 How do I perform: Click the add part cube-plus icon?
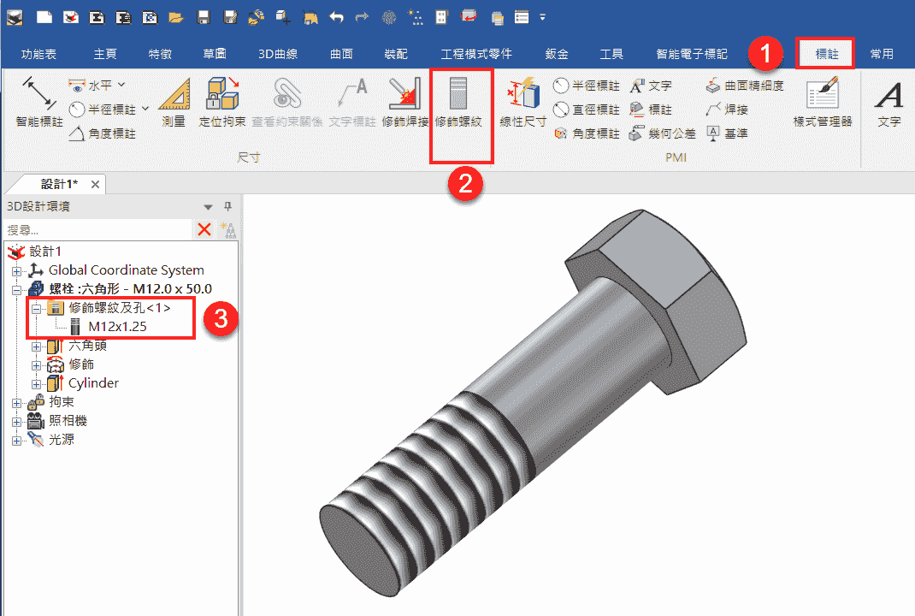[x=284, y=17]
